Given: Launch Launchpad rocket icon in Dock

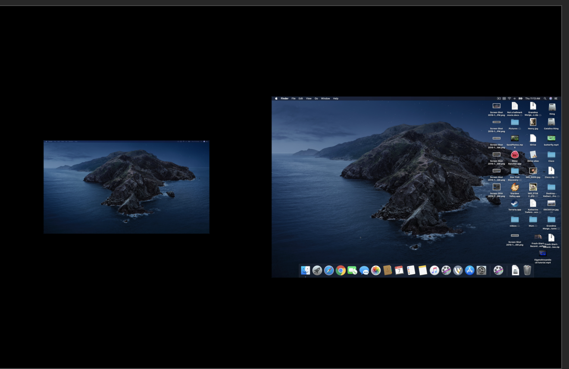Looking at the screenshot, I should tap(317, 270).
